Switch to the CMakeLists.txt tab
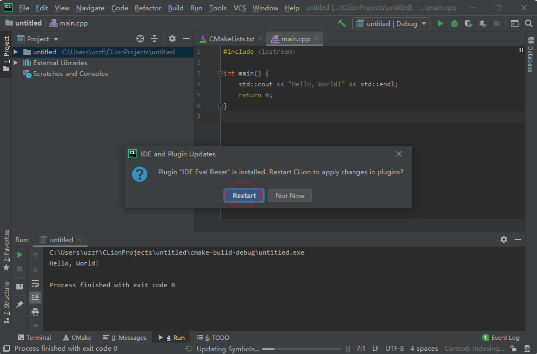Viewport: 537px width, 354px height. pyautogui.click(x=231, y=39)
